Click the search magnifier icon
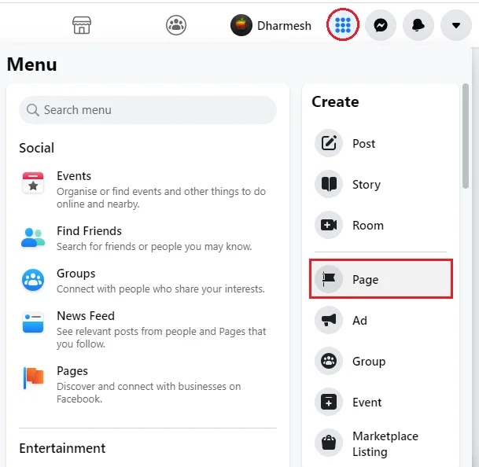Viewport: 479px width, 467px height. tap(33, 110)
